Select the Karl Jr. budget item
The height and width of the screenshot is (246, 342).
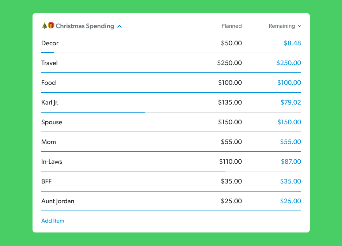(50, 102)
